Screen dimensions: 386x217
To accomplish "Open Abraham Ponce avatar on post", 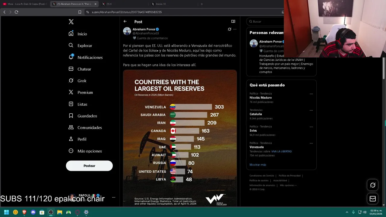I will point(127,31).
